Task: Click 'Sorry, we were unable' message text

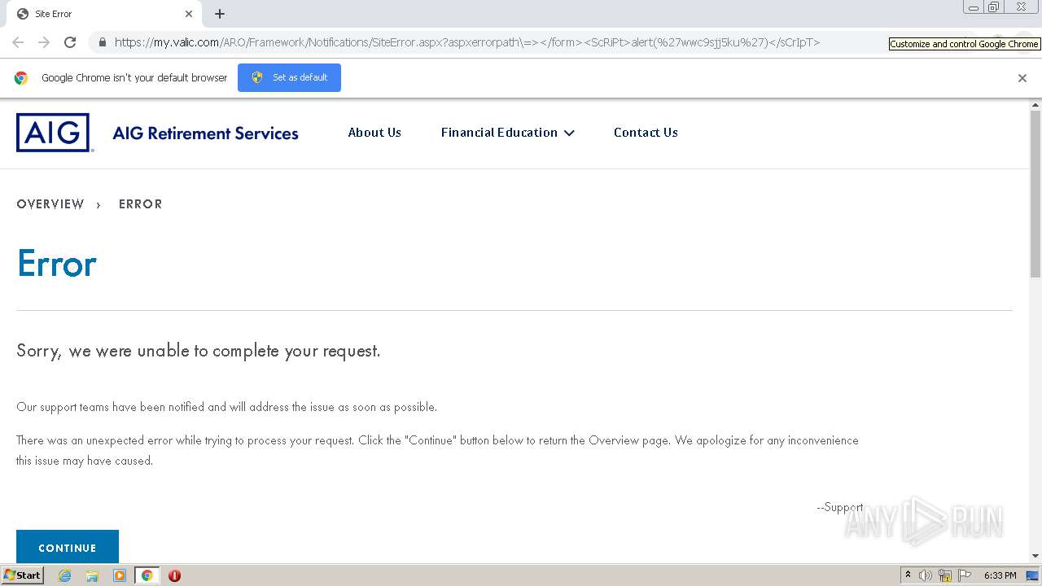Action: click(199, 351)
